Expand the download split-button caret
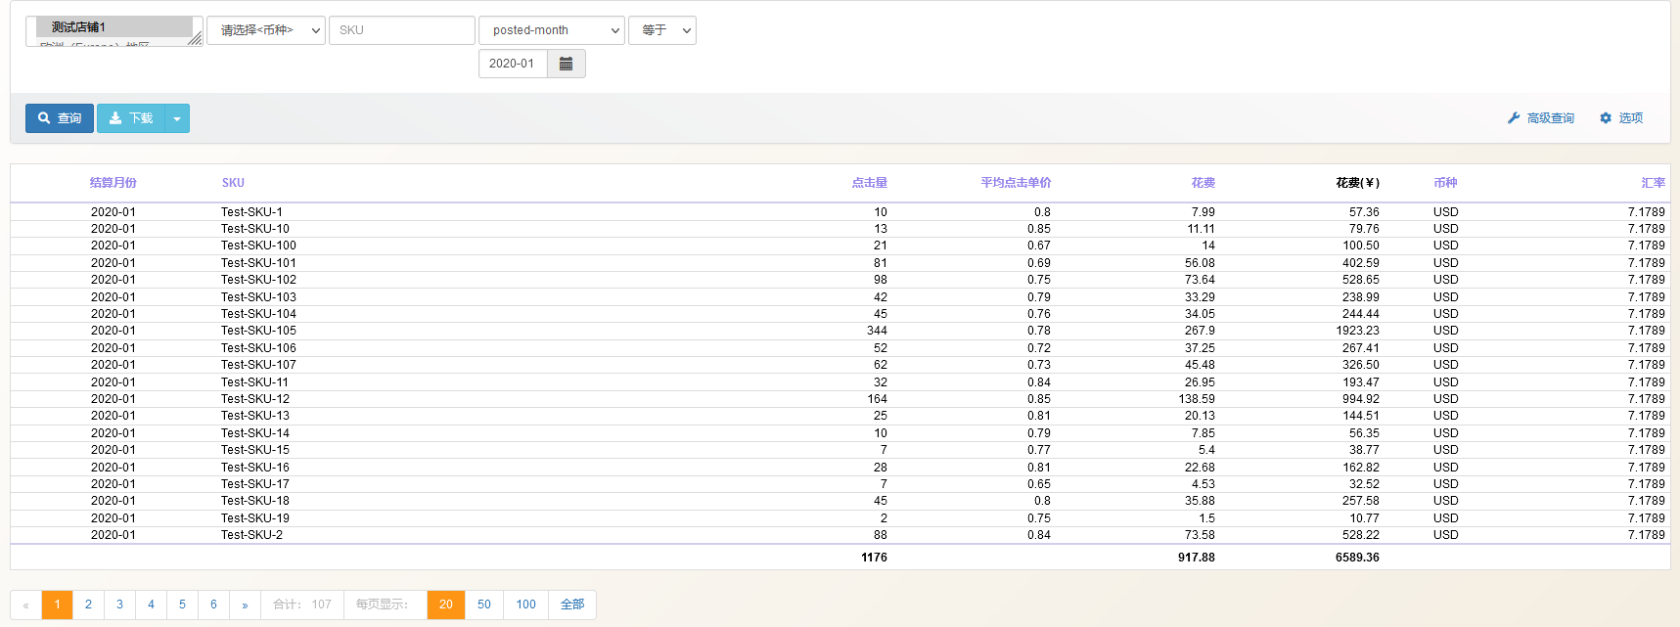 click(x=177, y=118)
